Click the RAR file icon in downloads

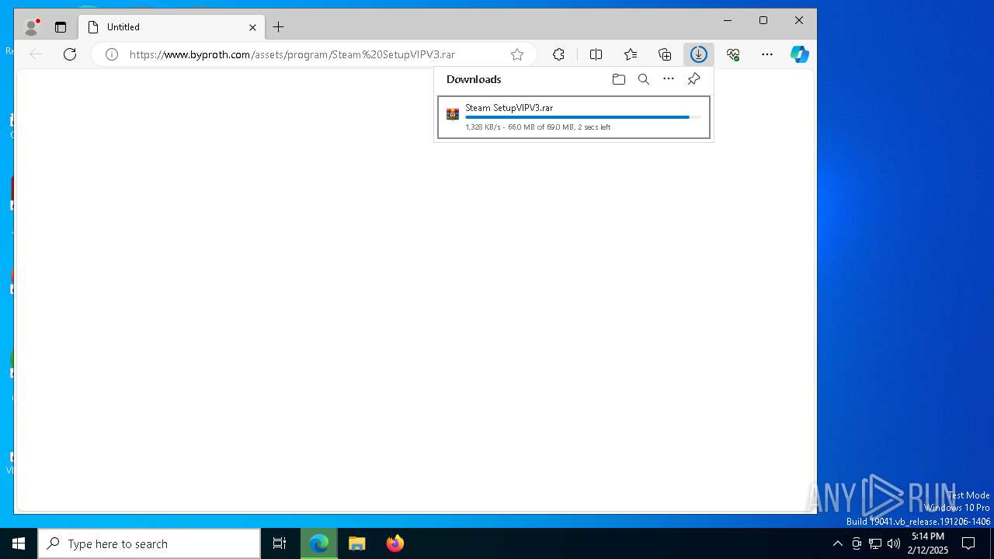[x=453, y=114]
